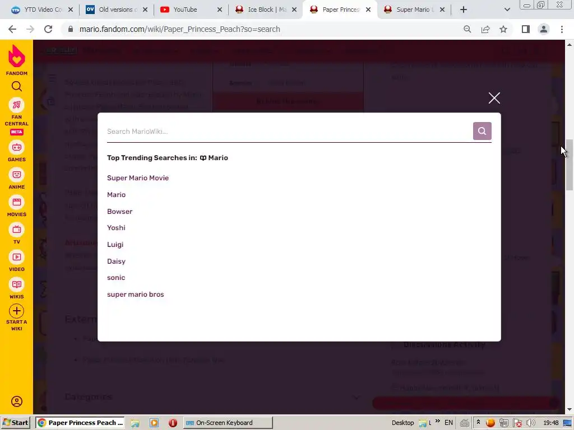Open the Chrome profile avatar
Image resolution: width=574 pixels, height=430 pixels.
(x=544, y=29)
